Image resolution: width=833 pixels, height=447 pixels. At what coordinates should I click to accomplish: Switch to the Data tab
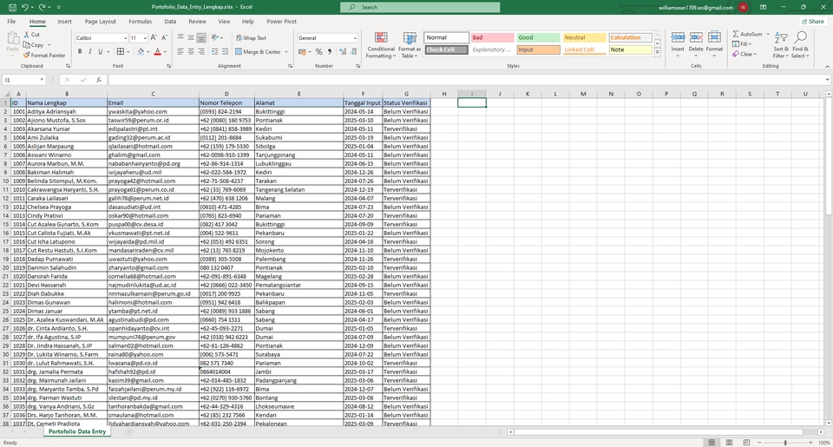tap(170, 21)
